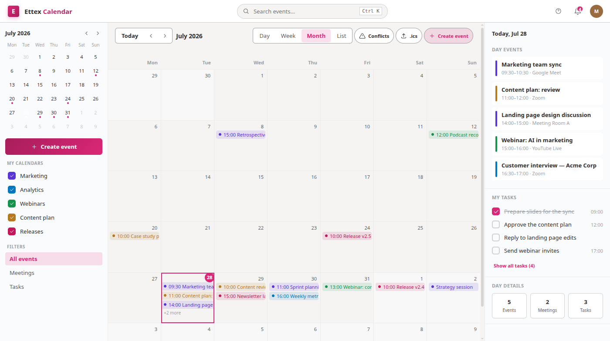Open the 10:00 Case study event
This screenshot has height=341, width=610.
pos(135,236)
